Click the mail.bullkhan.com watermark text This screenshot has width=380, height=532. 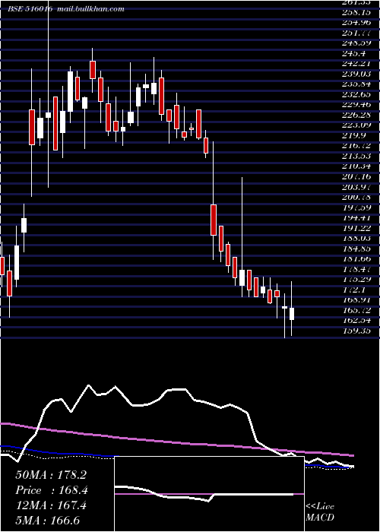tap(91, 9)
